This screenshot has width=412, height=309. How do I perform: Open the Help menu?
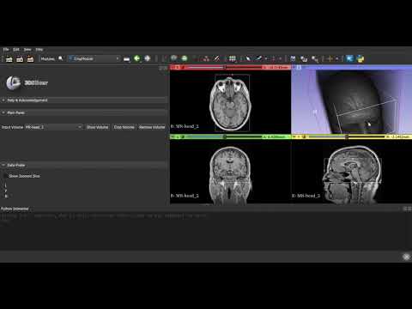point(39,50)
